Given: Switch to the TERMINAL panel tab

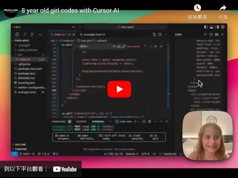Looking at the screenshot, I should pyautogui.click(x=98, y=122).
